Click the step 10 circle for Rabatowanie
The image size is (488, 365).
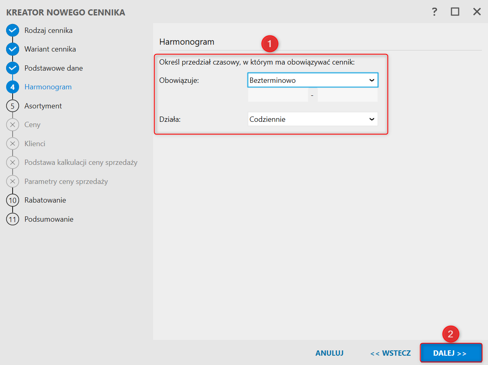13,200
